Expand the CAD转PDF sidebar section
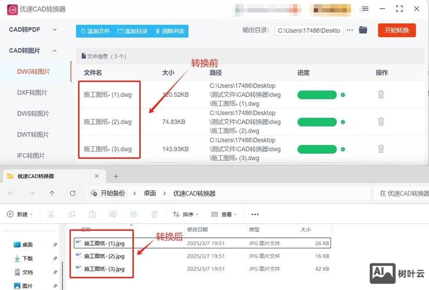The height and width of the screenshot is (290, 429). [x=54, y=30]
